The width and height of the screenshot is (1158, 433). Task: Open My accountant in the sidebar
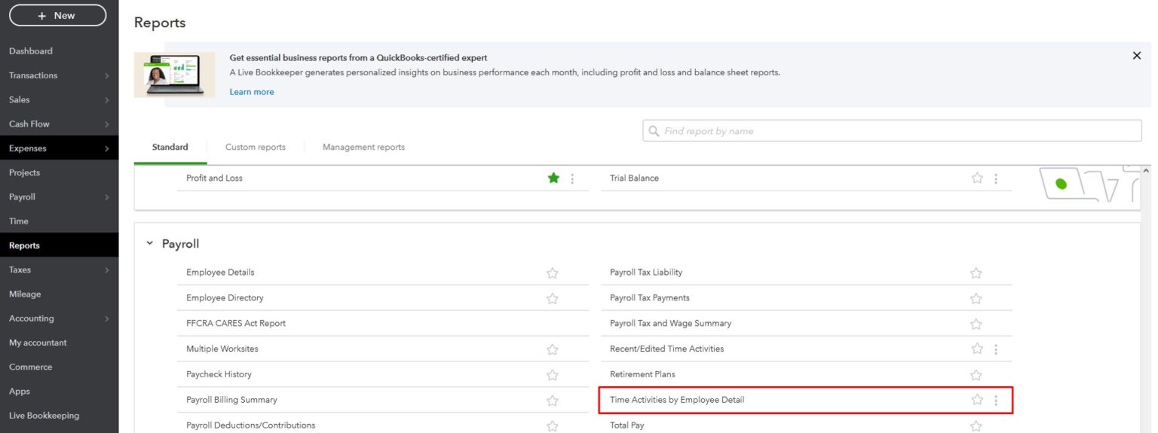38,343
